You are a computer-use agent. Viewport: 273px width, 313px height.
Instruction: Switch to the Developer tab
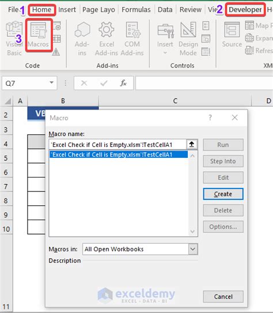(245, 10)
